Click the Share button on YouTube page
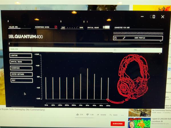The height and width of the screenshot is (128, 171). pos(101,115)
